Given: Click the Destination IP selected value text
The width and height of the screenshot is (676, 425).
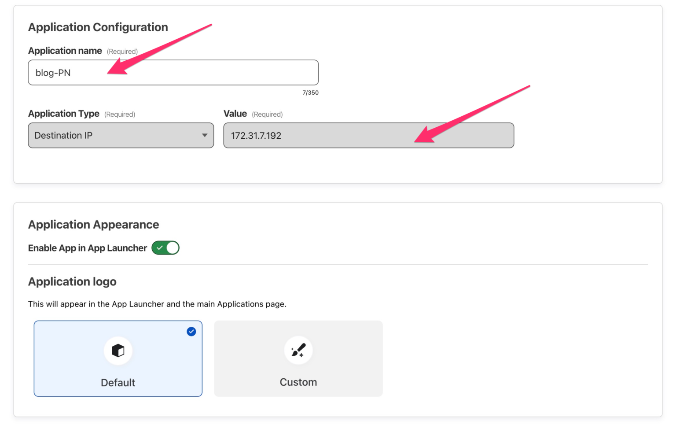Looking at the screenshot, I should tap(63, 136).
